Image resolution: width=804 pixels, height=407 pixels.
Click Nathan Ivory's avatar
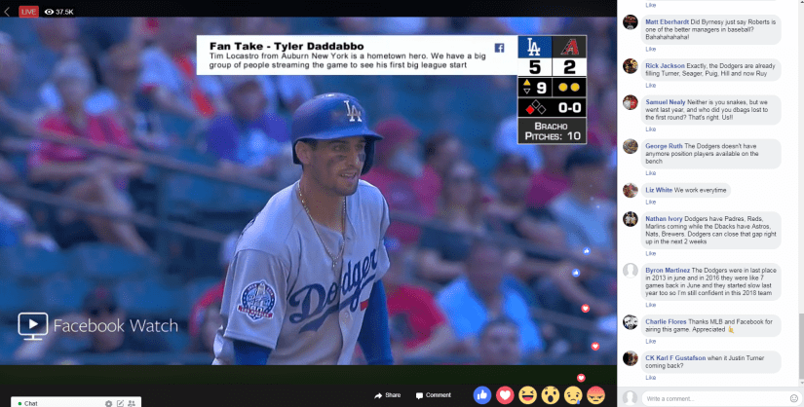[x=631, y=219]
